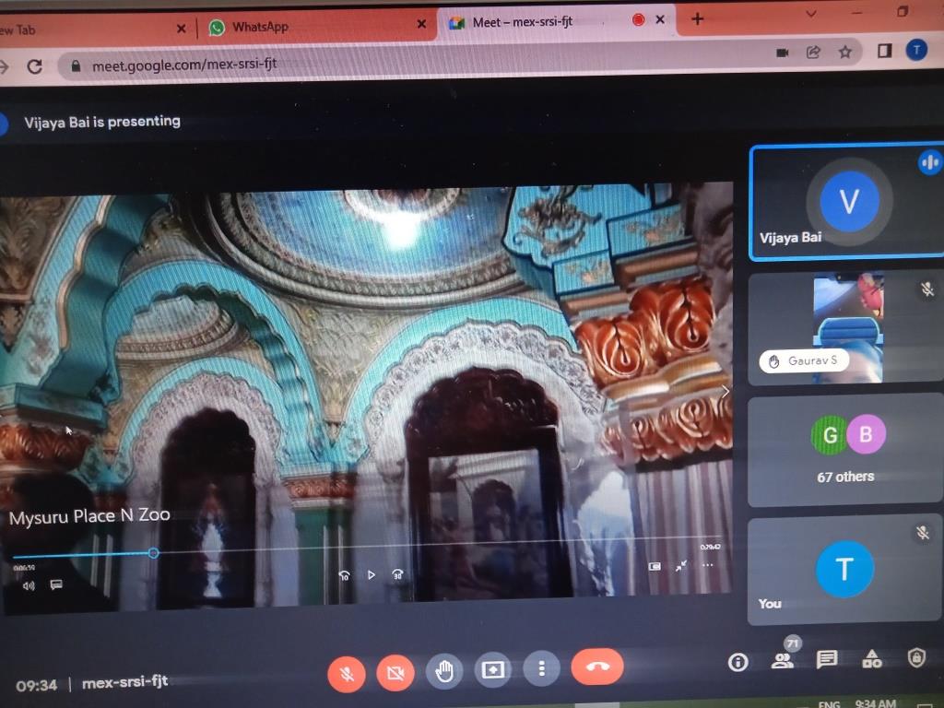This screenshot has height=708, width=944.
Task: Open meeting details info icon
Action: [738, 662]
